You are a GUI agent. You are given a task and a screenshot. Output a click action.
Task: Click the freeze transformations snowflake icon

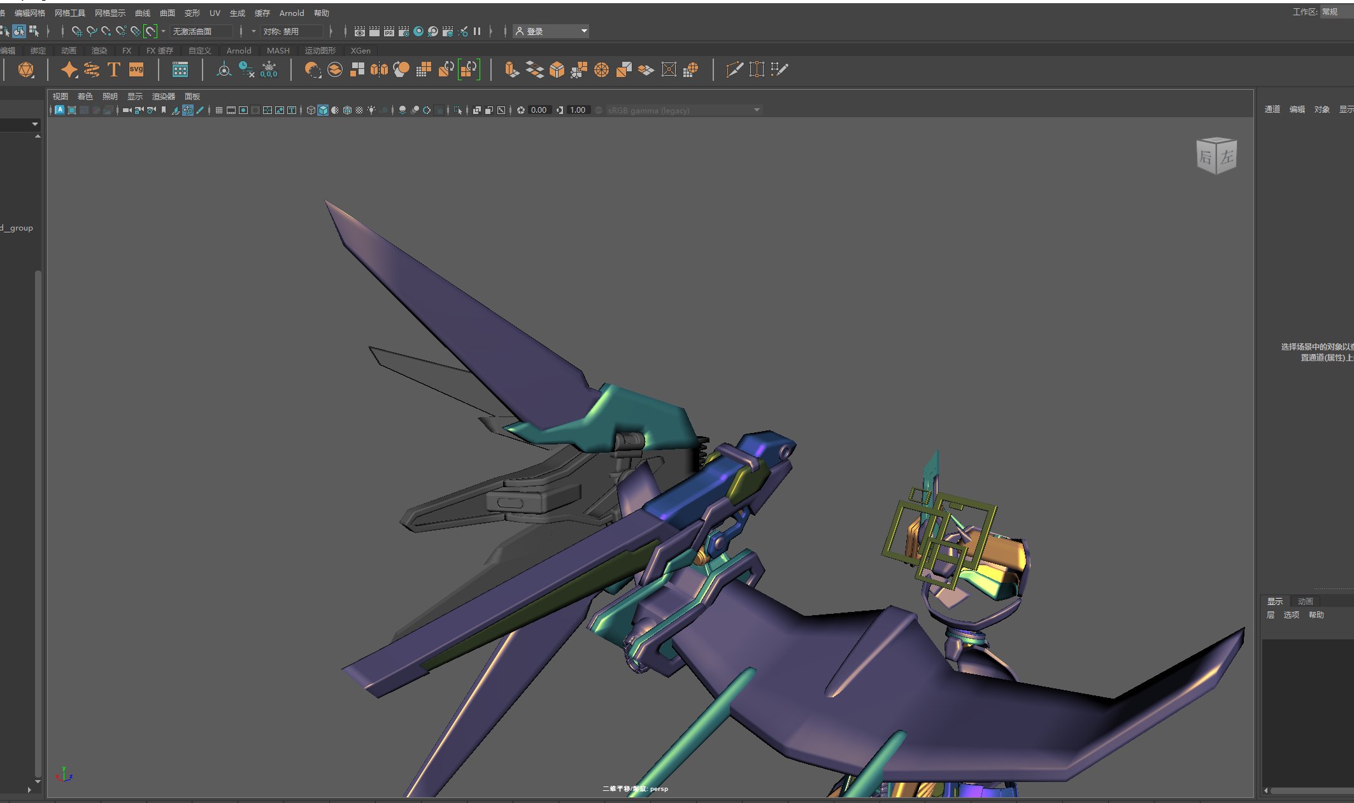tap(269, 70)
